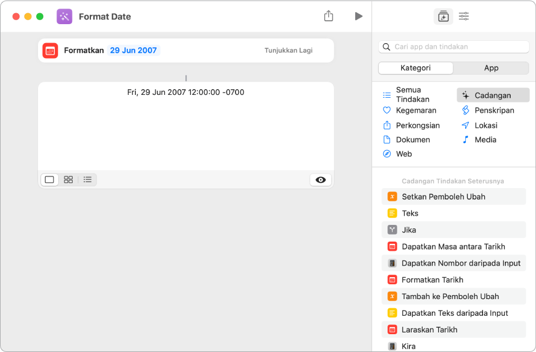The image size is (536, 352).
Task: Click the red calendar icon beside Formatkan
Action: point(50,51)
